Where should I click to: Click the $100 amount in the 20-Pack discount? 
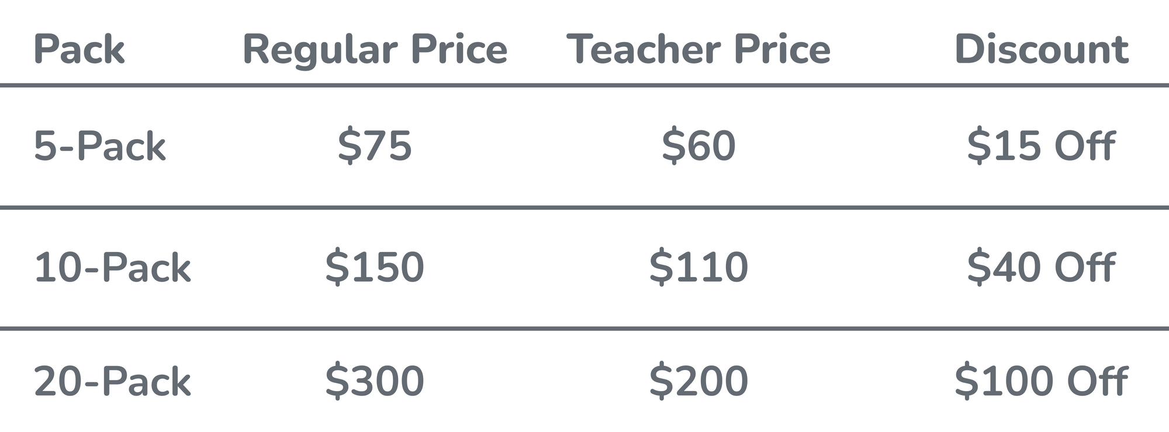(1004, 382)
